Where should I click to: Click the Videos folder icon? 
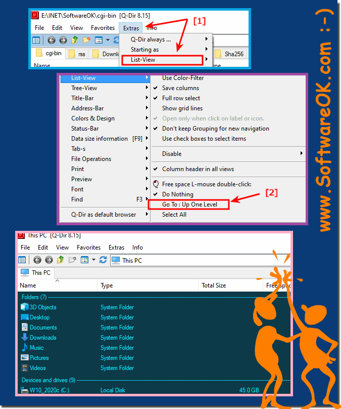(25, 368)
